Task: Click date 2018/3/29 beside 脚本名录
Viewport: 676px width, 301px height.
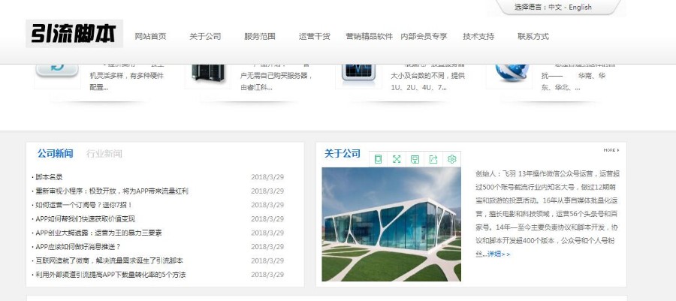Action: (267, 177)
